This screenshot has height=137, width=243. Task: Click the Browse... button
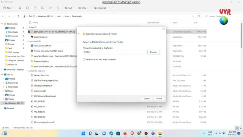(154, 52)
